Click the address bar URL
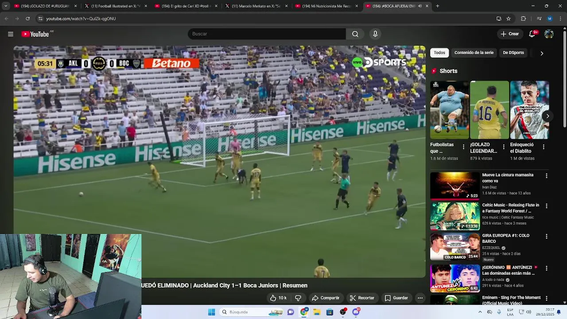 [x=81, y=19]
